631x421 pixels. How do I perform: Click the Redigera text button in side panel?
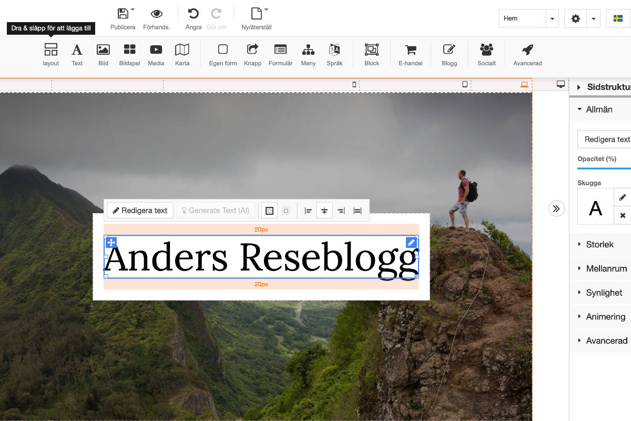[604, 139]
